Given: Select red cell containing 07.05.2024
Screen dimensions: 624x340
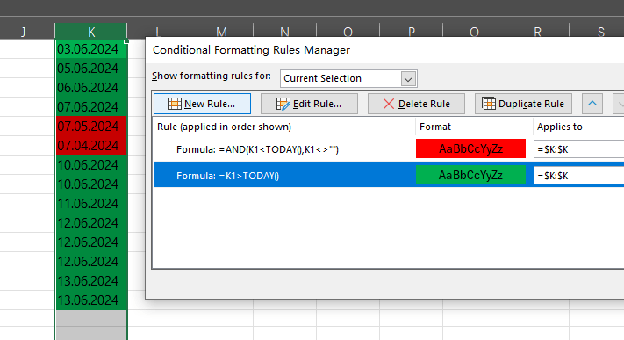Looking at the screenshot, I should pyautogui.click(x=90, y=126).
